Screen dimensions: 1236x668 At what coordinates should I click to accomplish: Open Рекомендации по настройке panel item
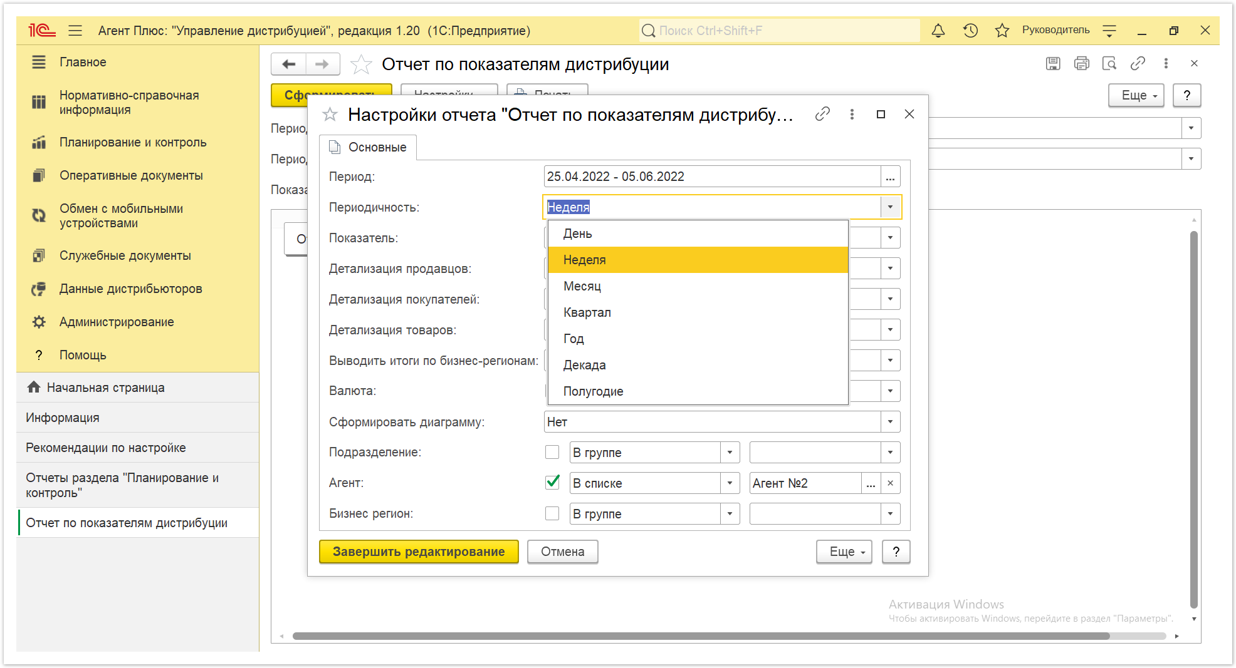pos(138,448)
